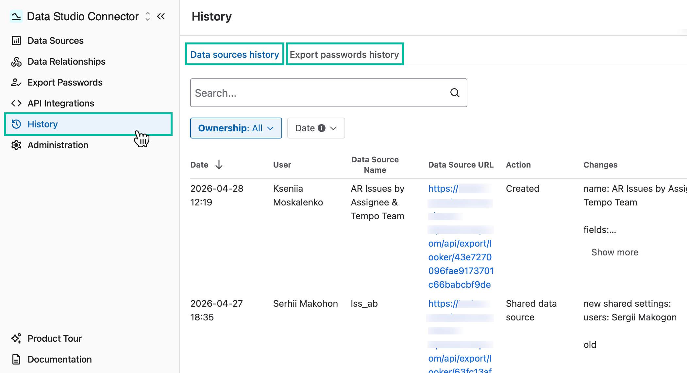Screen dimensions: 687x373
Task: Open the AR Issues export URL link
Action: 461,236
